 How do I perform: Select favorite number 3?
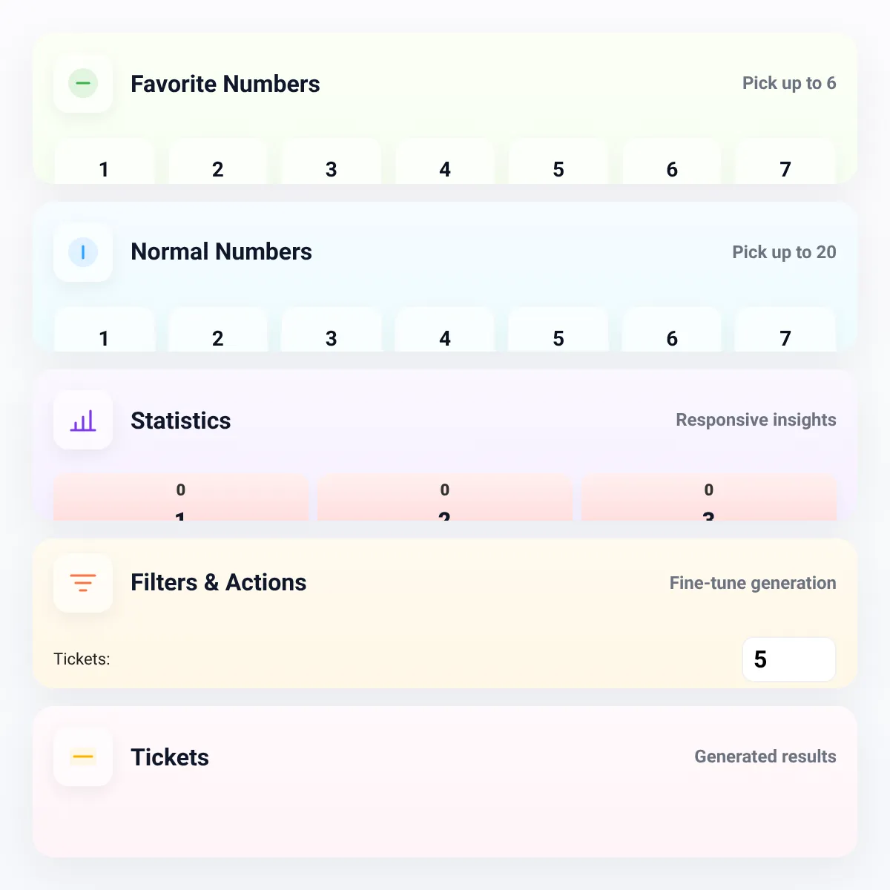332,162
